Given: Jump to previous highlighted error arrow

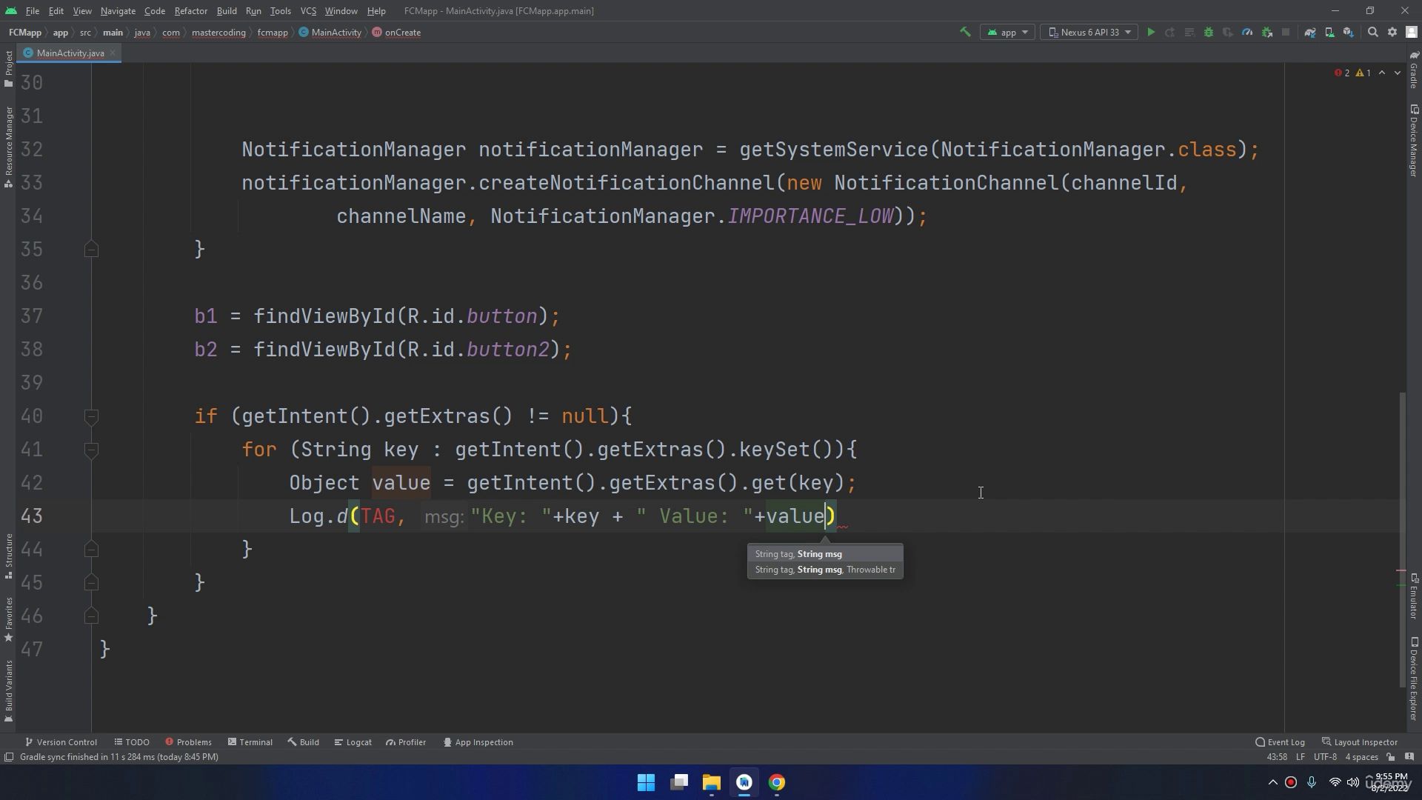Looking at the screenshot, I should (1382, 73).
